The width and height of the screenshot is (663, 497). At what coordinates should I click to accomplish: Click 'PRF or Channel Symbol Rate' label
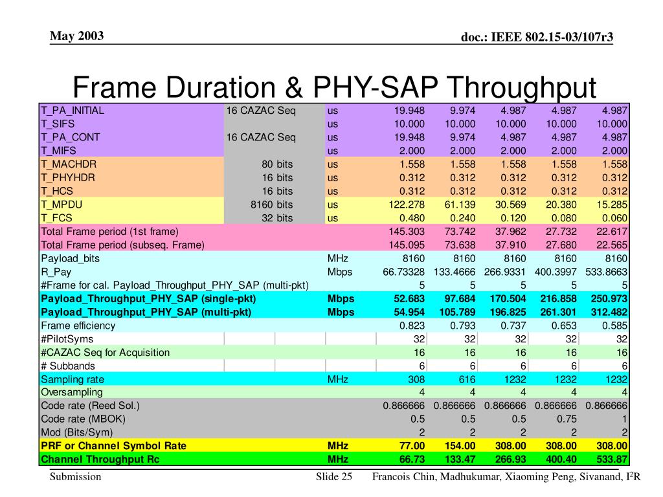pyautogui.click(x=113, y=446)
